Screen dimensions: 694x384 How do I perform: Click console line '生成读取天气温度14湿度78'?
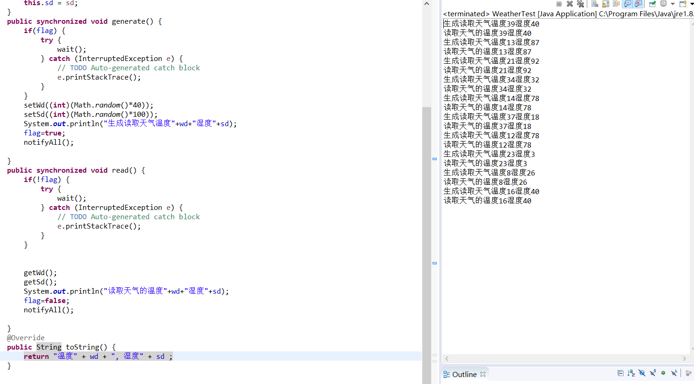(x=491, y=98)
